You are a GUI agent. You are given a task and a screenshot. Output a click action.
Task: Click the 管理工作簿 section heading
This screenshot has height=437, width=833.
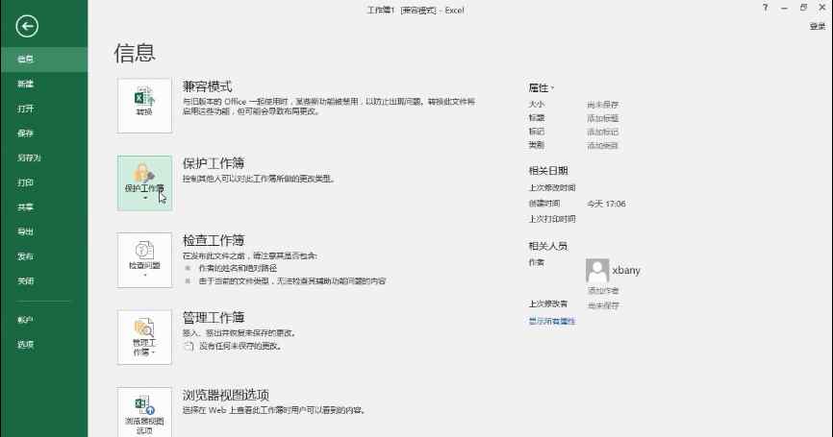214,317
